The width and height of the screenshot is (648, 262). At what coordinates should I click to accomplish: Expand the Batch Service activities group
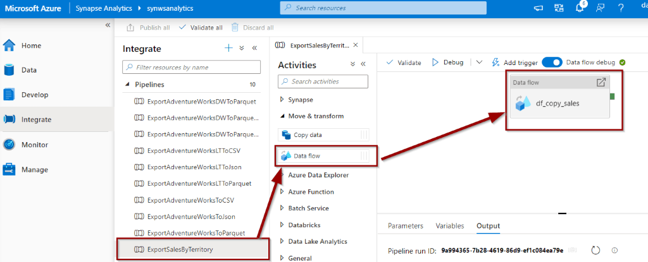[282, 208]
